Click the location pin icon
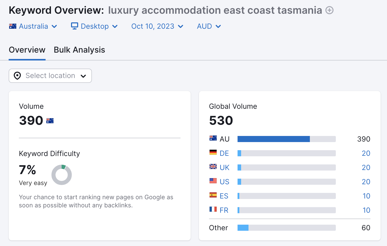The image size is (387, 246). tap(17, 76)
